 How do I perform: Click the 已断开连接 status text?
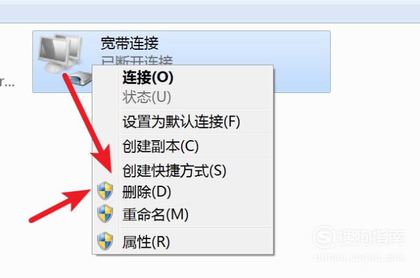point(137,61)
